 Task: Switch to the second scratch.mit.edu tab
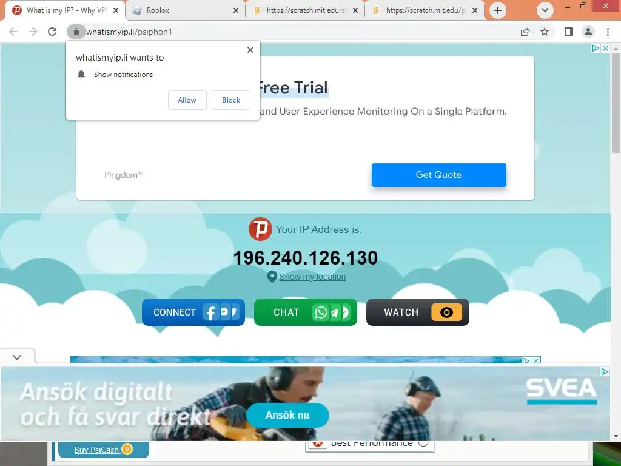[x=423, y=10]
